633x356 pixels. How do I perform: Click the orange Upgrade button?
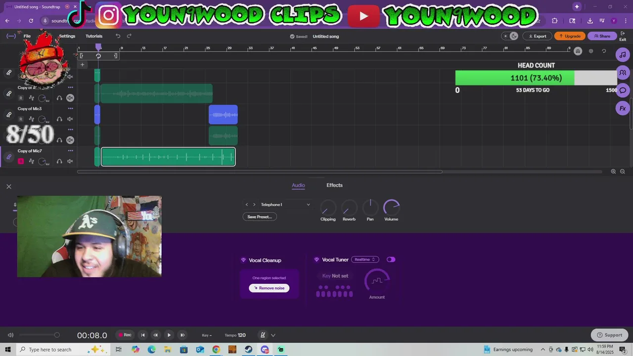tap(570, 36)
